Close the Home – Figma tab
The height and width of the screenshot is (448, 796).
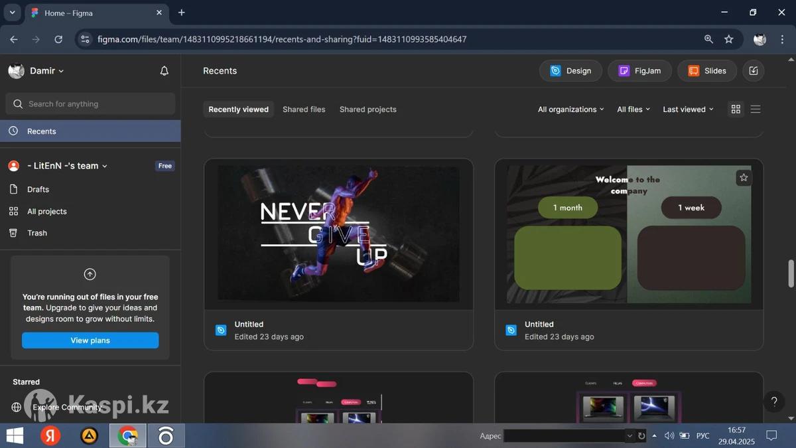(x=159, y=13)
